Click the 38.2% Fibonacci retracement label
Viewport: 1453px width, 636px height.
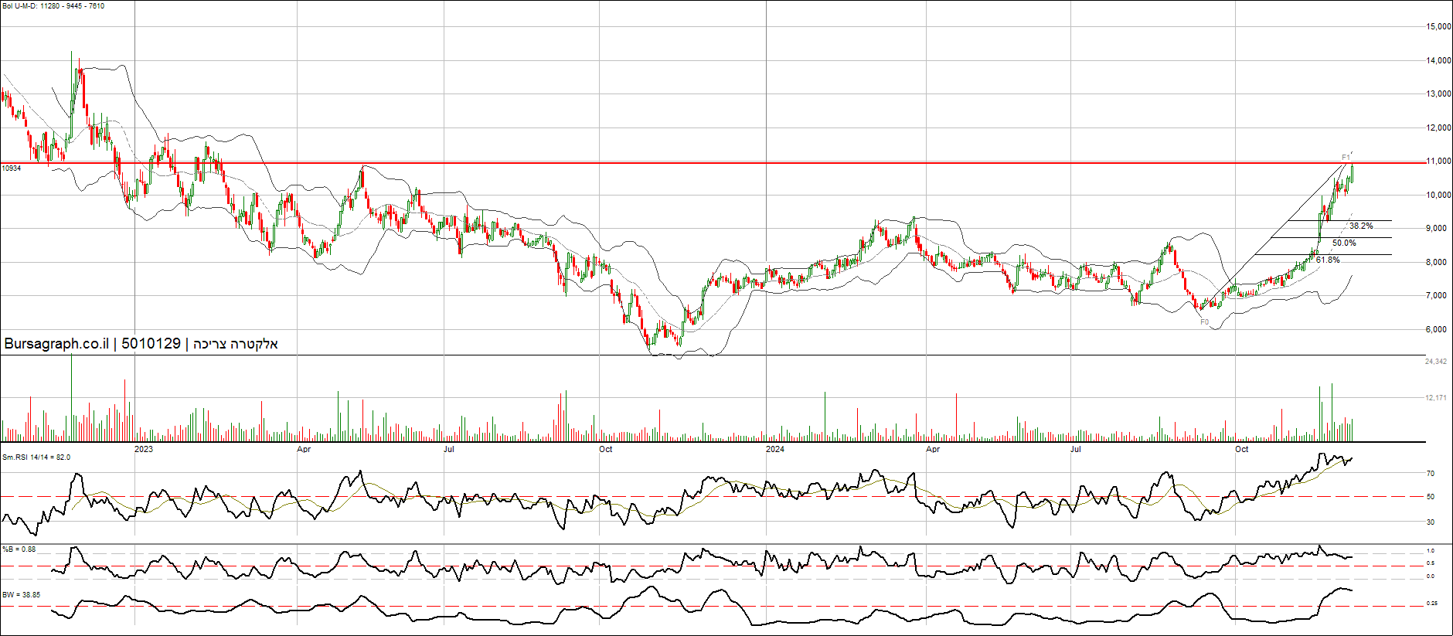[1361, 226]
